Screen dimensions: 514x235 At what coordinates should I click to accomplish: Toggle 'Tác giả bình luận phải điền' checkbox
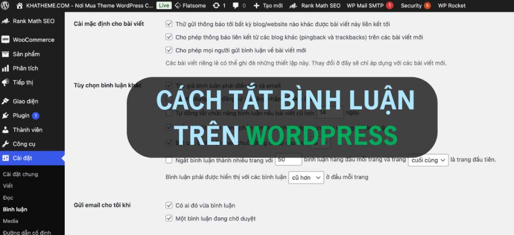[x=169, y=85]
